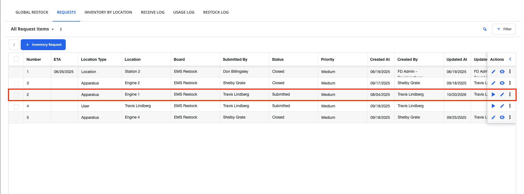Image resolution: width=524 pixels, height=194 pixels.
Task: Open the Restock Log tab
Action: [216, 12]
